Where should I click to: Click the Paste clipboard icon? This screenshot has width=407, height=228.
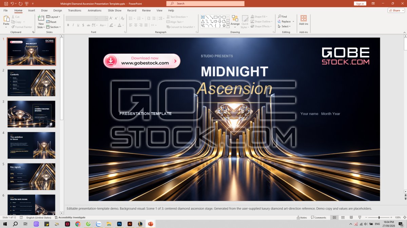tap(6, 18)
